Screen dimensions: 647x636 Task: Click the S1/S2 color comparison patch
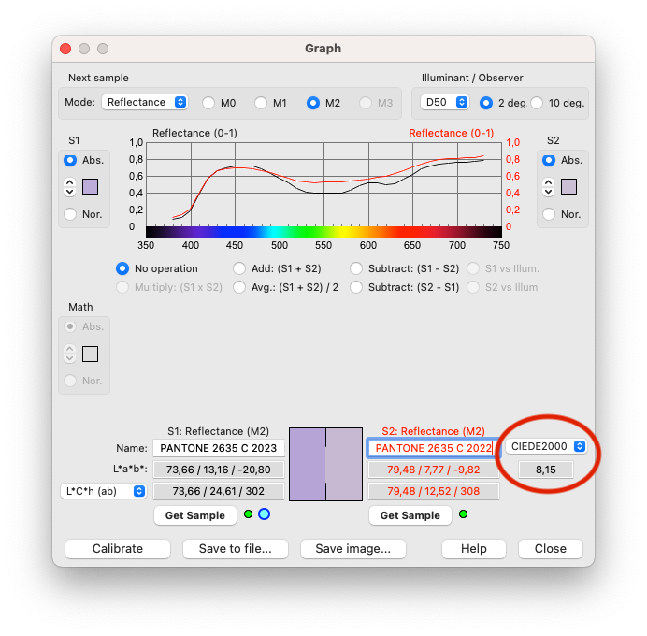326,464
